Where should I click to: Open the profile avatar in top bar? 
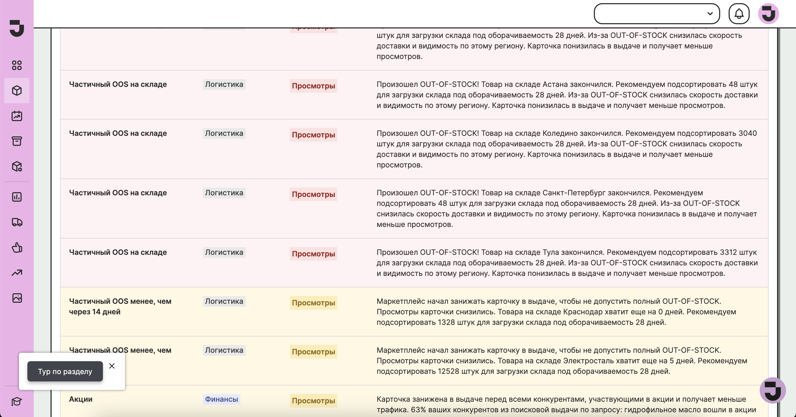pos(769,14)
